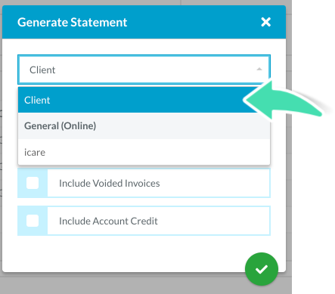Choose General (Online) from the list

(144, 125)
